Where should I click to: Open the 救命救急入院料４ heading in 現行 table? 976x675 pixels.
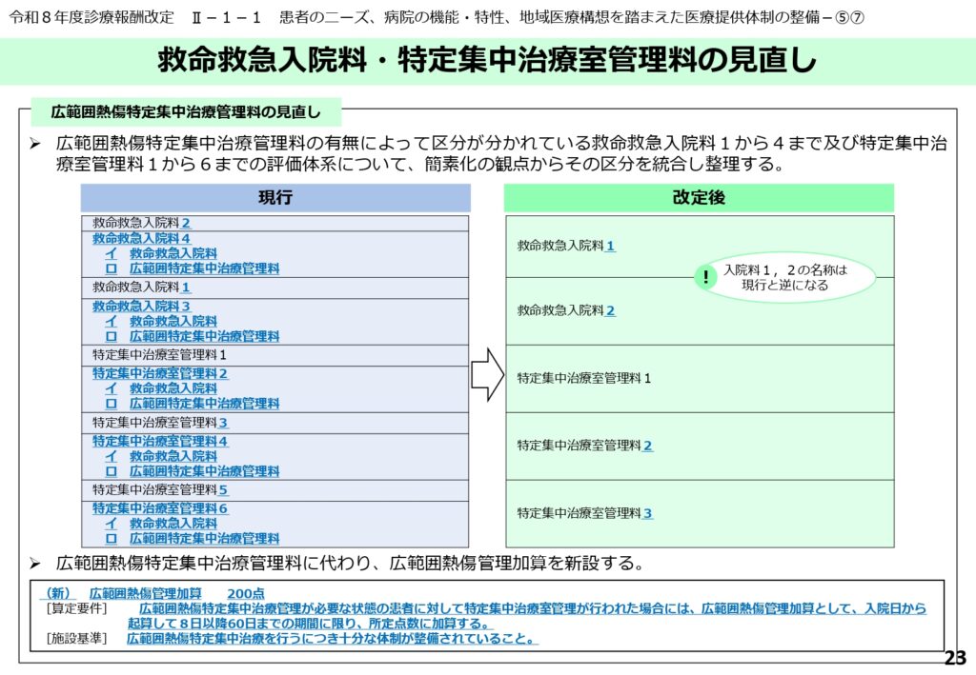pyautogui.click(x=141, y=239)
